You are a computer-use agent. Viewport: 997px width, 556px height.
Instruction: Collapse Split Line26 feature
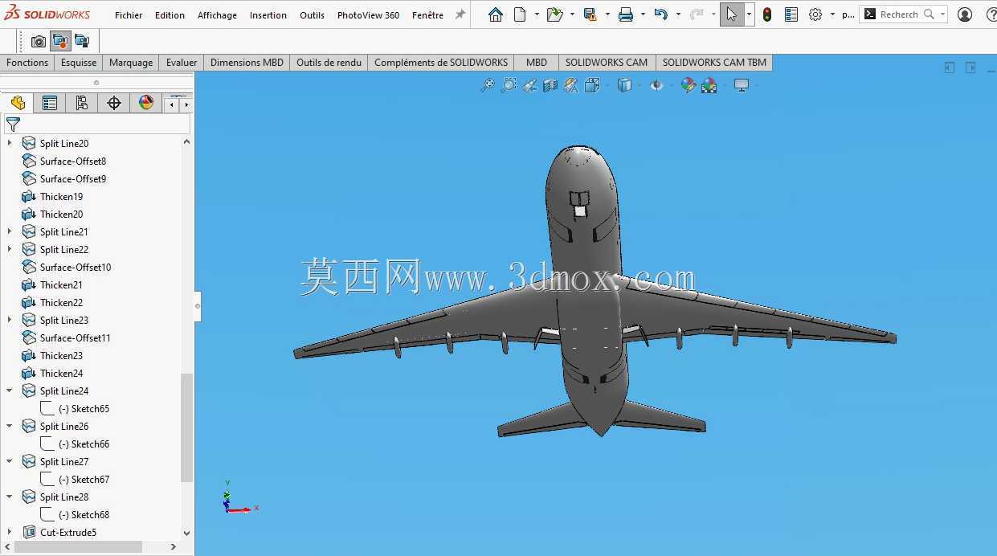(x=10, y=426)
